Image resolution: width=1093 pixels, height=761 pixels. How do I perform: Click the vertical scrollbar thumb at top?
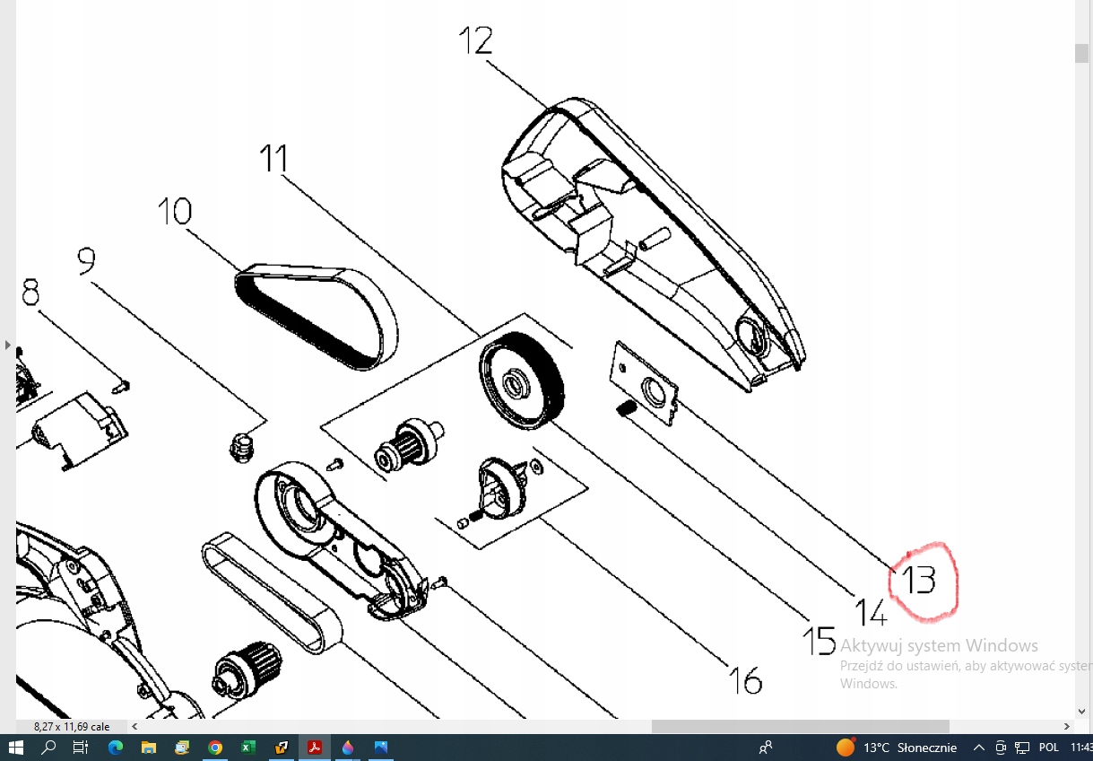point(1081,52)
